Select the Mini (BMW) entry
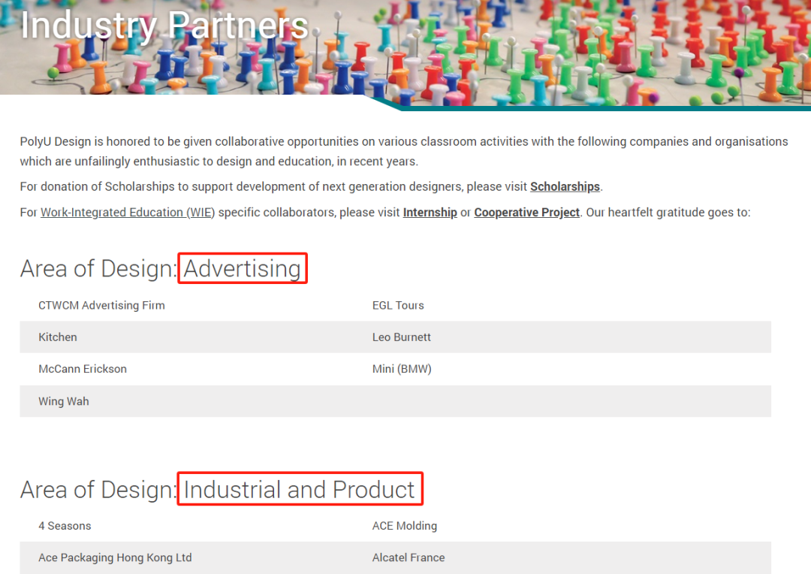Image resolution: width=811 pixels, height=574 pixels. point(402,369)
